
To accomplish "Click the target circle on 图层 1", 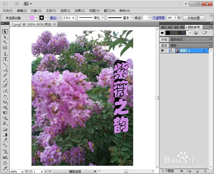I will (204, 51).
